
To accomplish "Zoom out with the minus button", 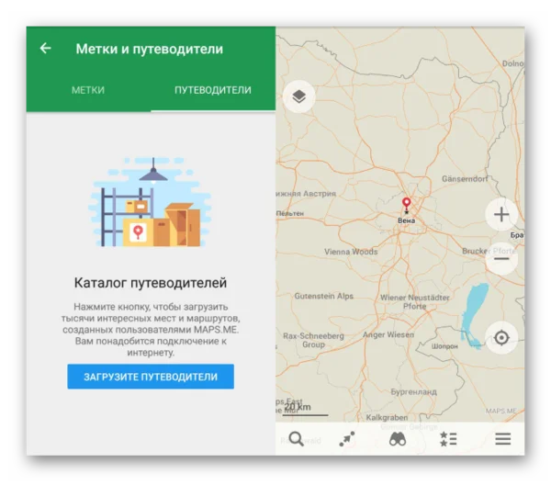I will click(x=501, y=259).
